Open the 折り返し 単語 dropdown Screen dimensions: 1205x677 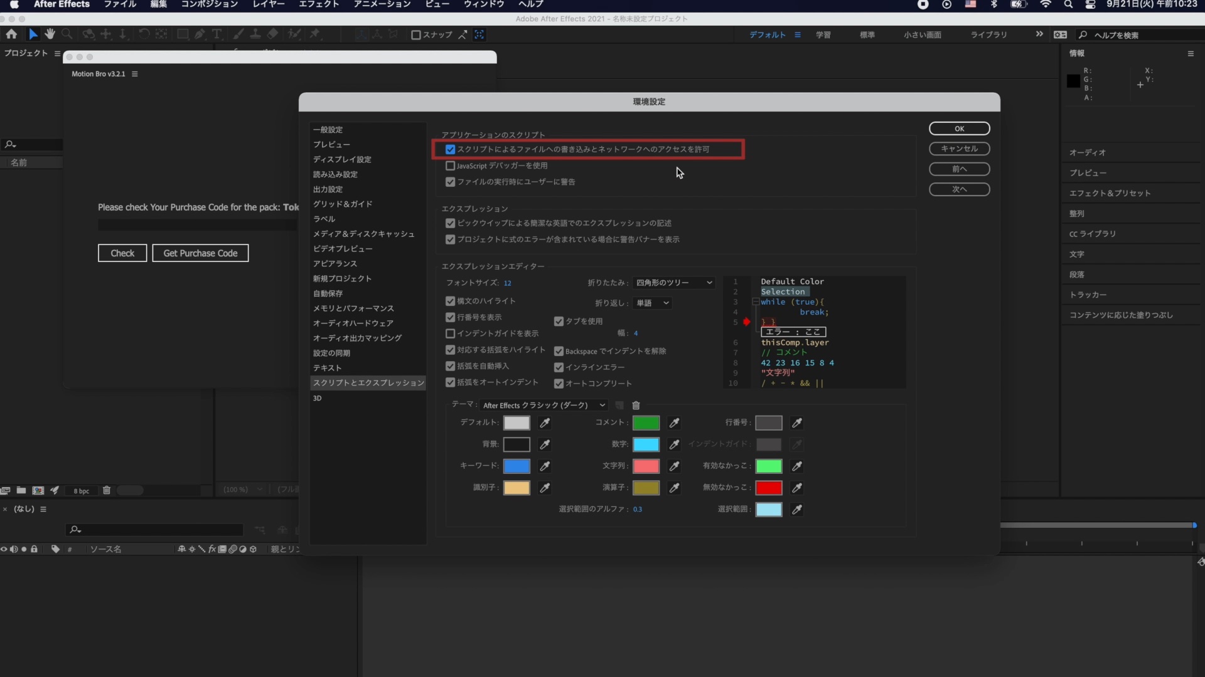pyautogui.click(x=653, y=303)
